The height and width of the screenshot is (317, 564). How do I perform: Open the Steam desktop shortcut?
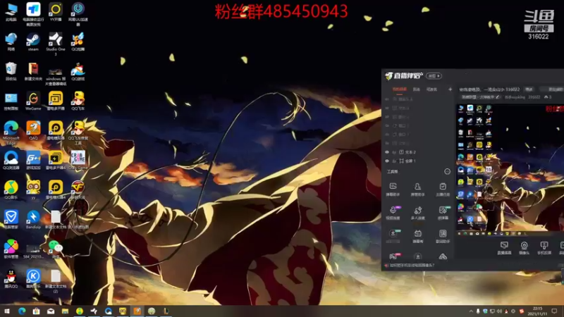click(x=33, y=42)
